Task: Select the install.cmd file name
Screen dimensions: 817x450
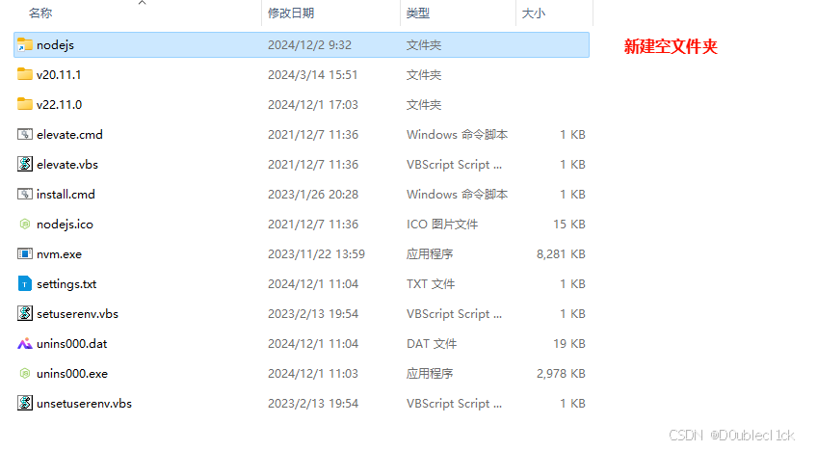Action: 66,195
